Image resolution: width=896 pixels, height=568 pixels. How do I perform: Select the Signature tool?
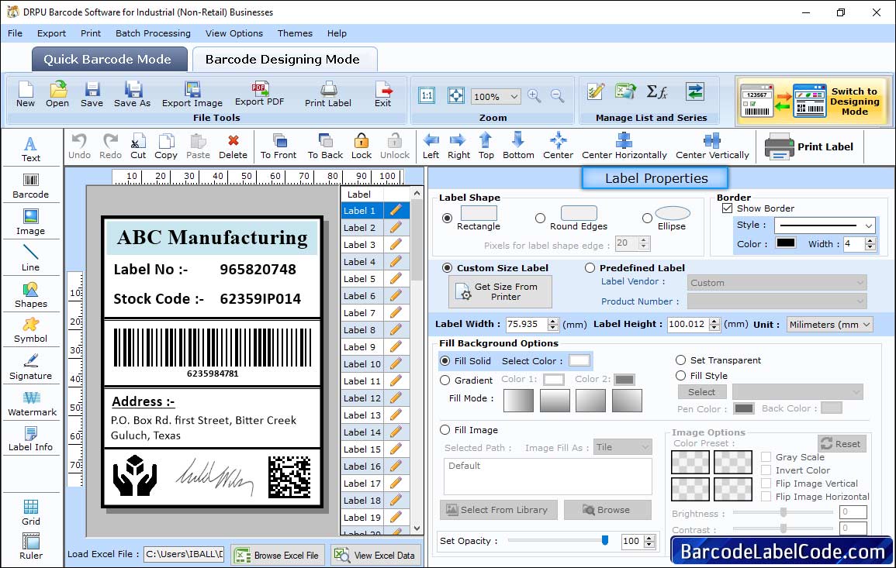click(x=31, y=367)
